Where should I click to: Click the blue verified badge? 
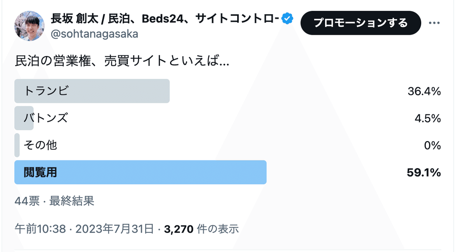[x=288, y=19]
